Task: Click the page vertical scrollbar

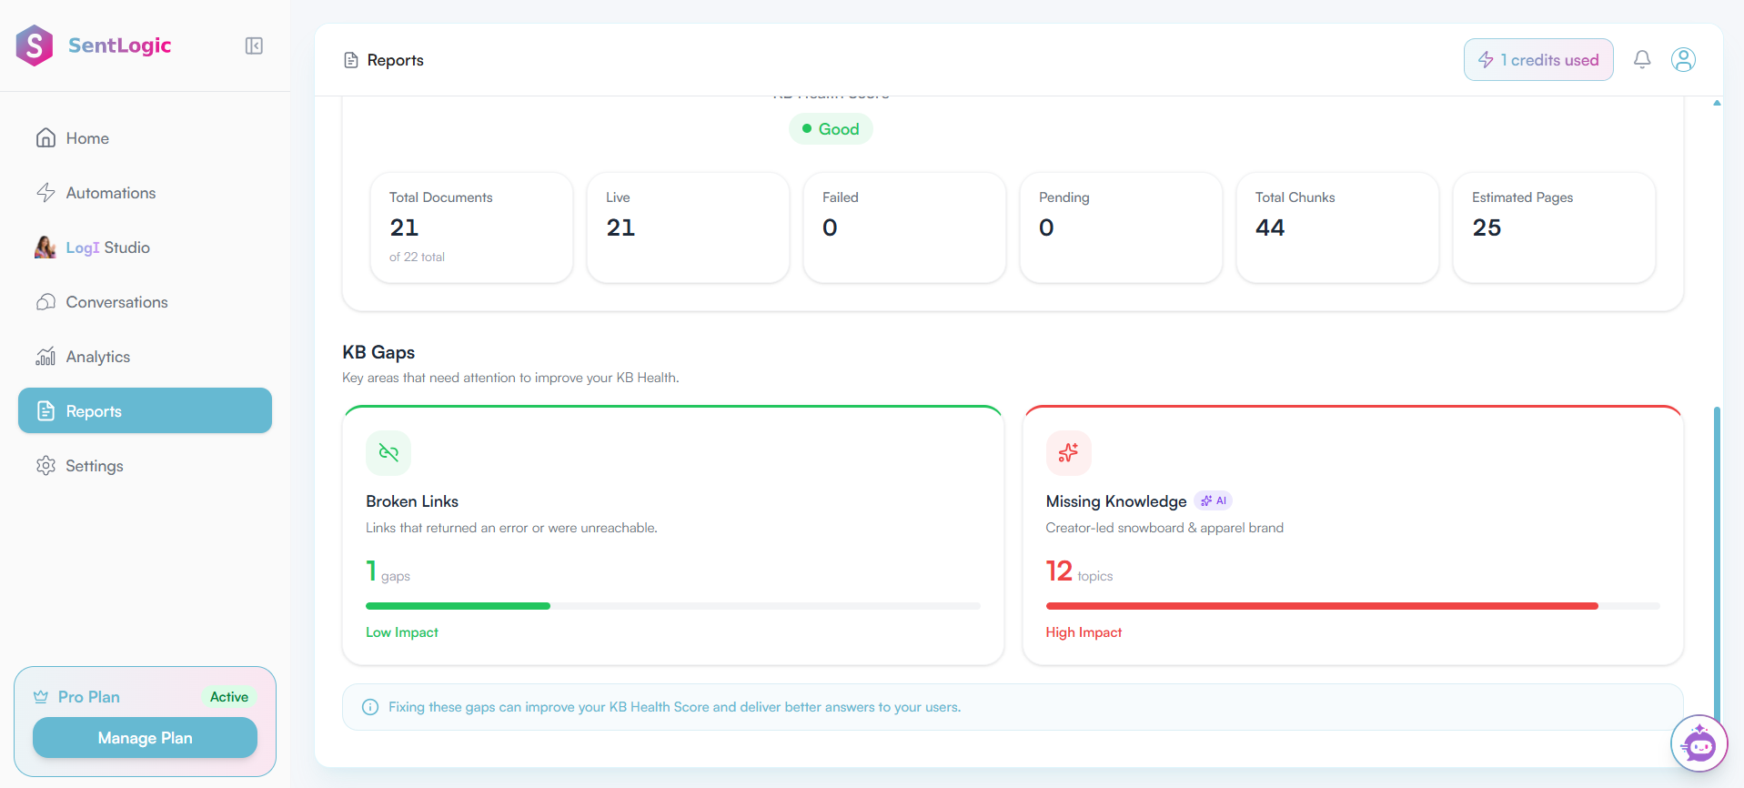Action: (x=1717, y=564)
